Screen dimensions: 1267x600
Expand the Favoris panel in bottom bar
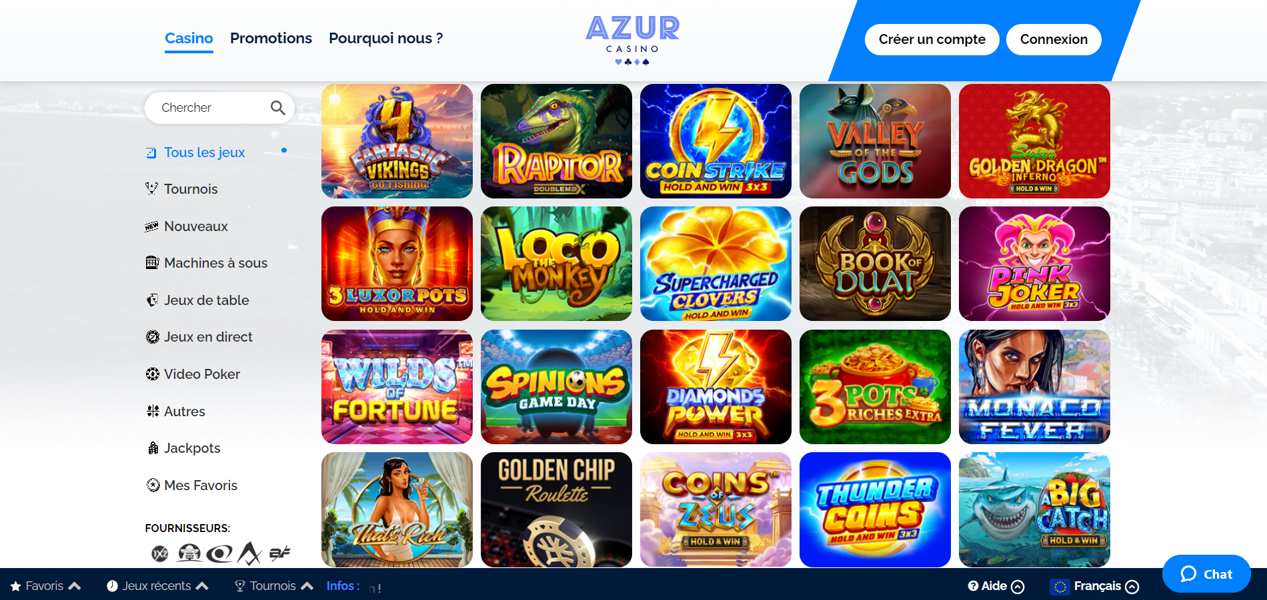(45, 586)
